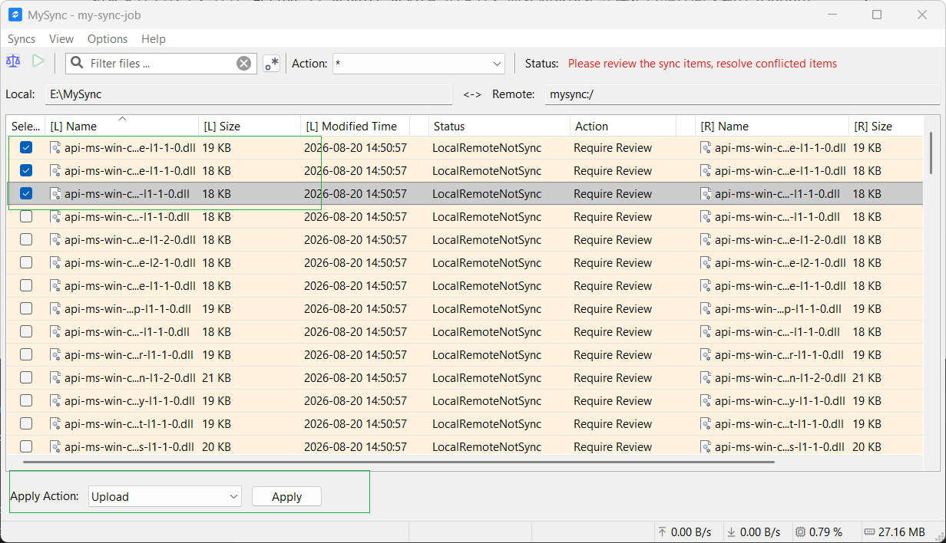The width and height of the screenshot is (946, 543).
Task: Click remote file icon of e-l2-1-0.dll row
Action: (706, 263)
